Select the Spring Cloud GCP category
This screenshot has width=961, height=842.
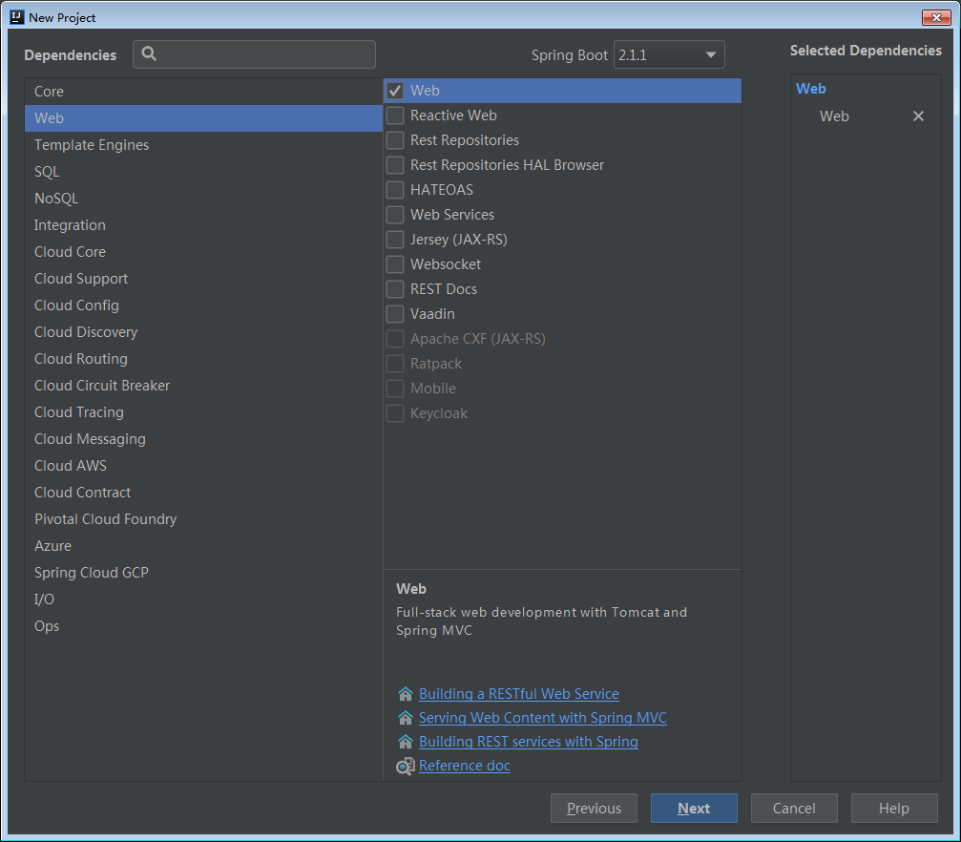tap(203, 573)
